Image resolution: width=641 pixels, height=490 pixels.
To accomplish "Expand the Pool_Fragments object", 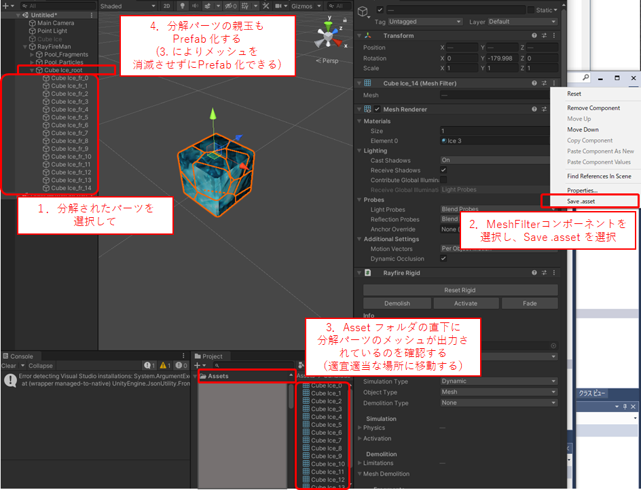I will (33, 54).
